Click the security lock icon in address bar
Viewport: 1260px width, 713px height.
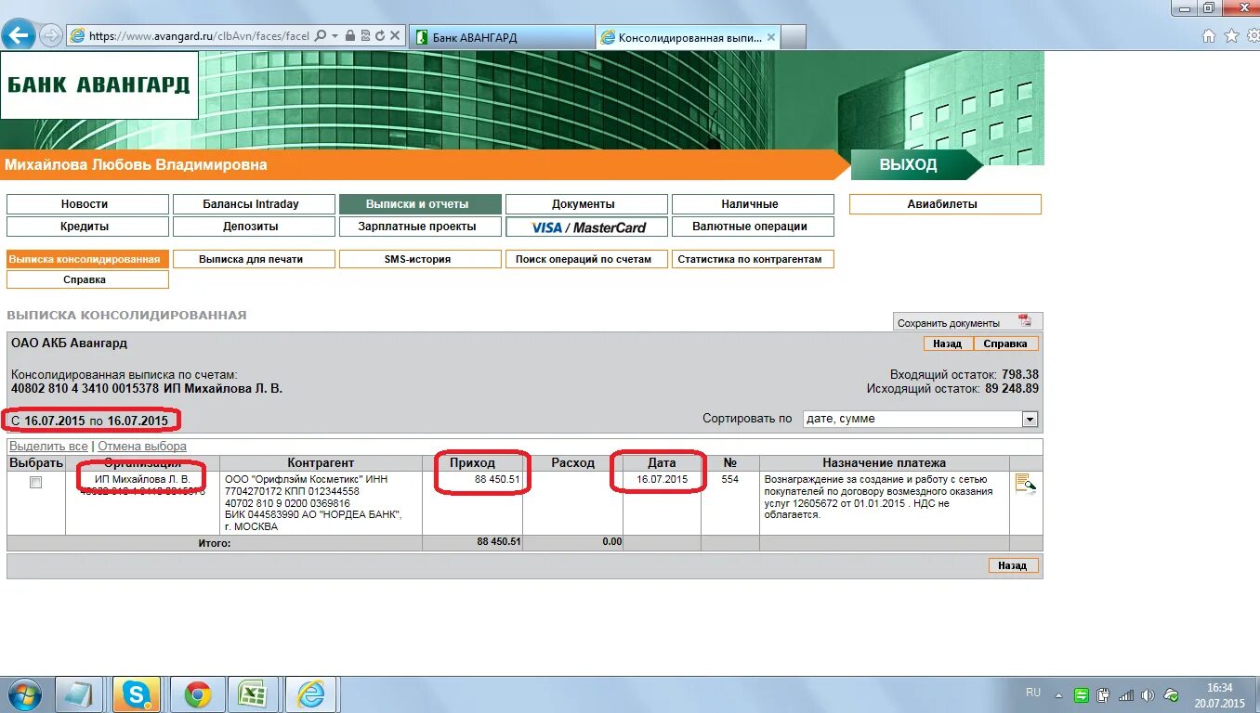click(x=349, y=36)
